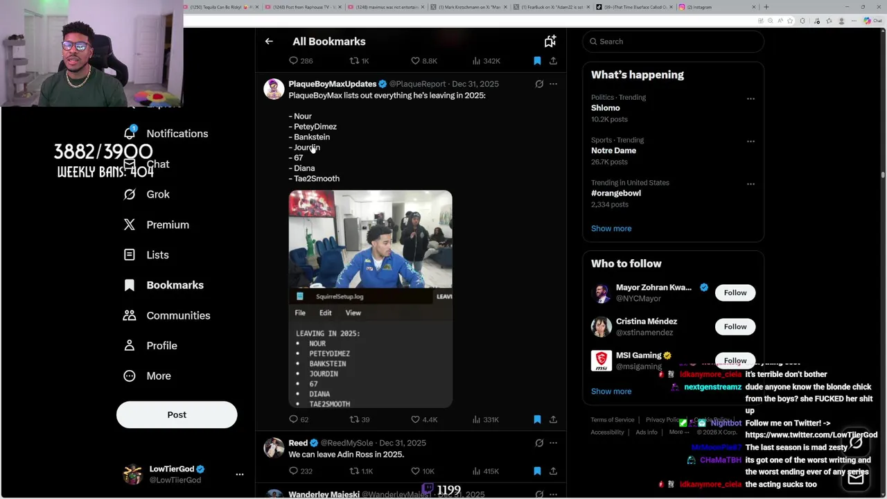Open Reed's avatar picture

274,448
